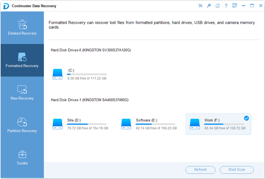The width and height of the screenshot is (265, 179).
Task: Click '62.74 GB free of 156.25 GB'
Action: (x=156, y=128)
